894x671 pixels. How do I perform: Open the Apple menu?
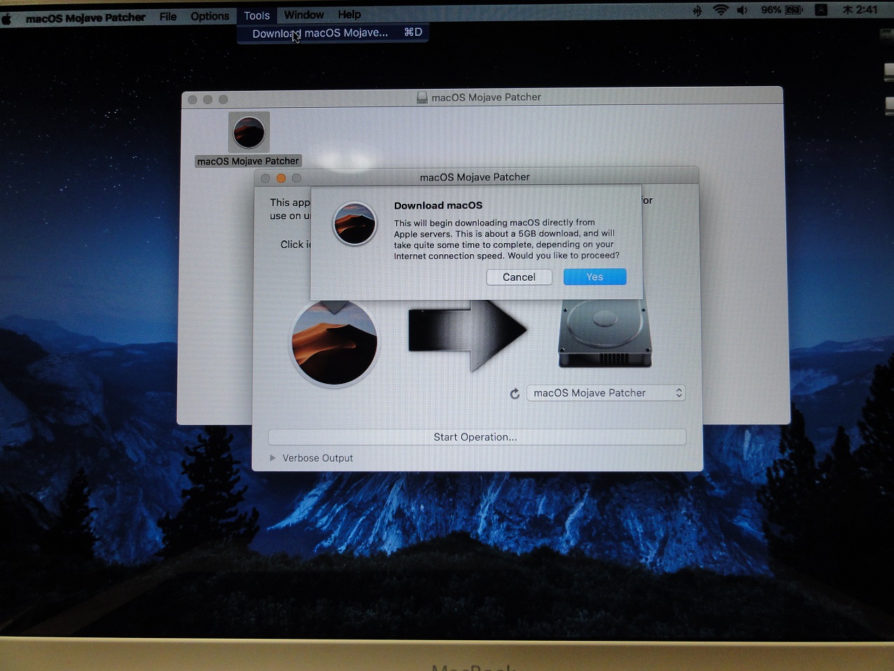coord(7,19)
